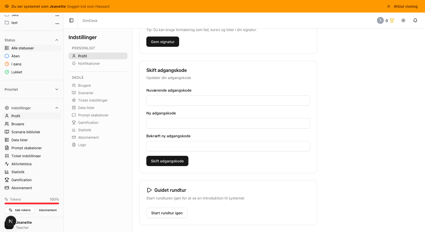Focus the Bekræft ny adgangskode field
This screenshot has width=425, height=232.
tap(228, 146)
